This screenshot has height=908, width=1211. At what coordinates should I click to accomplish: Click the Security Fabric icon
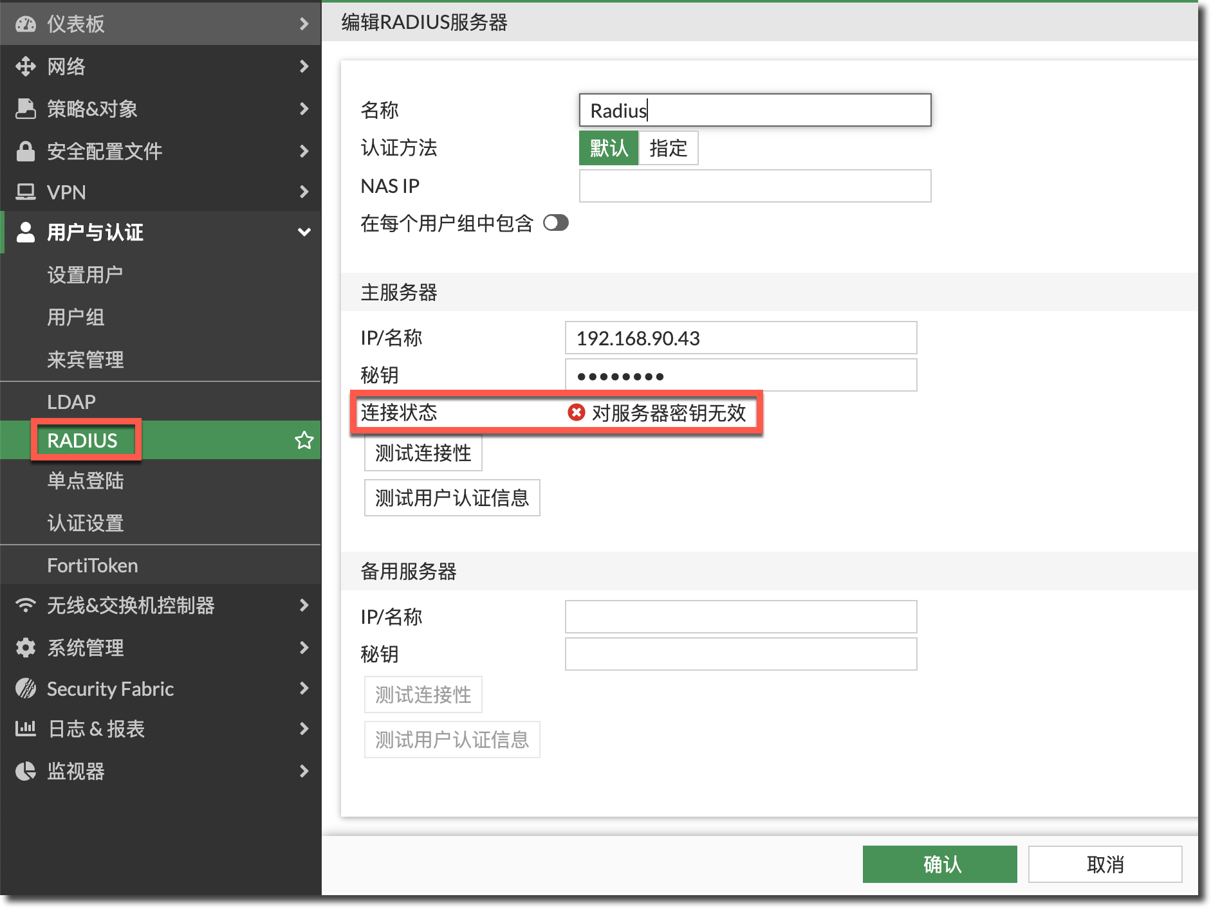click(x=26, y=689)
